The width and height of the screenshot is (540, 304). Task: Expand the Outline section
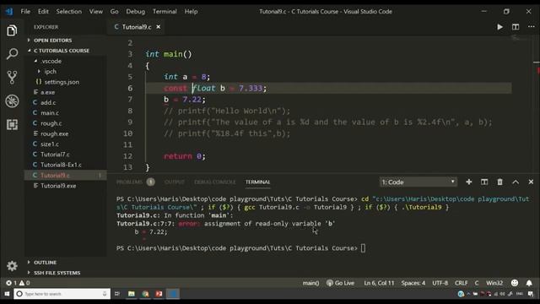point(45,263)
